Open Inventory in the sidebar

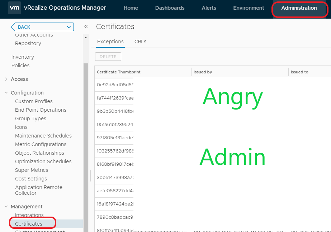[23, 57]
